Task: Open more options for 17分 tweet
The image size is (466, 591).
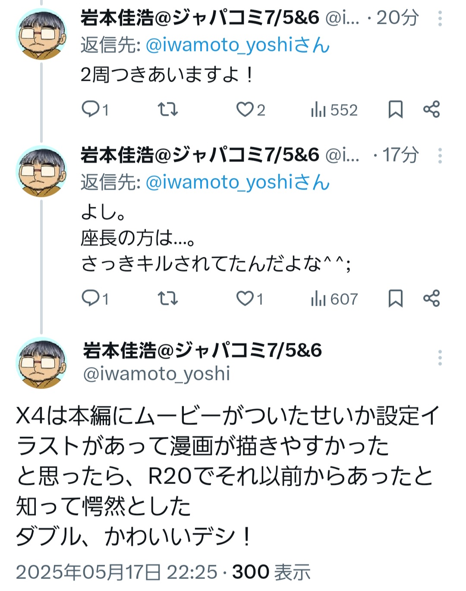Action: (440, 155)
